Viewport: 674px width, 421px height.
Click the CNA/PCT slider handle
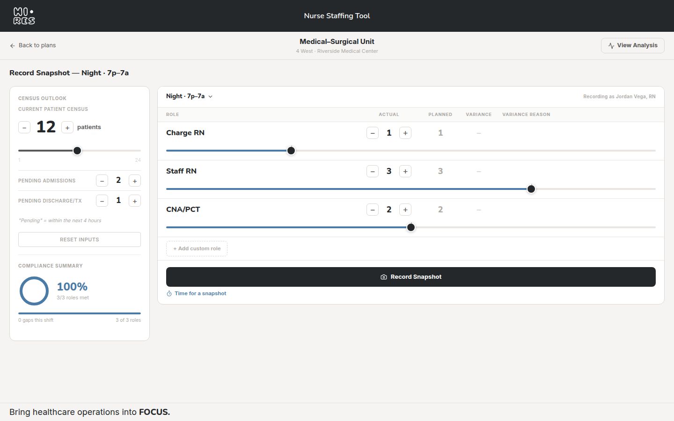tap(411, 227)
